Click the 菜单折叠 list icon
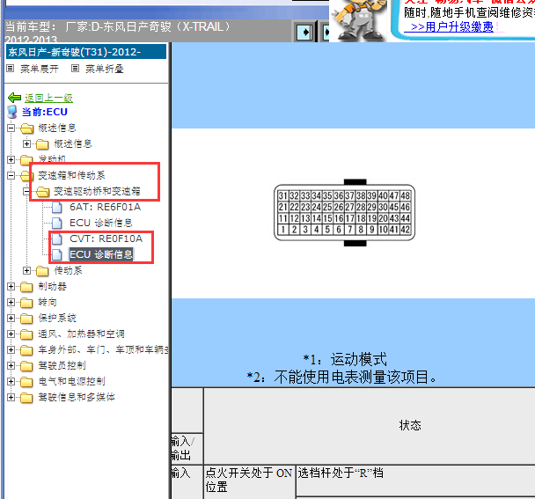 [x=75, y=69]
